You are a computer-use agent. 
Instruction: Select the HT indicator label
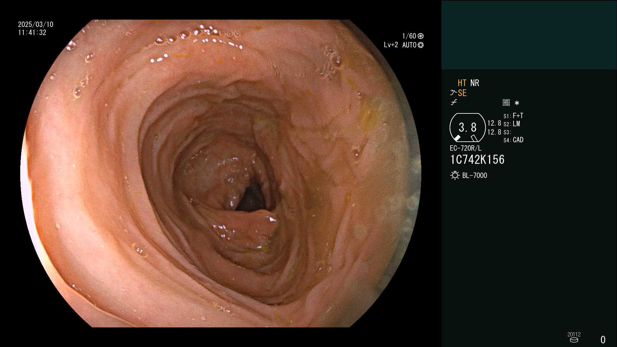pos(462,83)
